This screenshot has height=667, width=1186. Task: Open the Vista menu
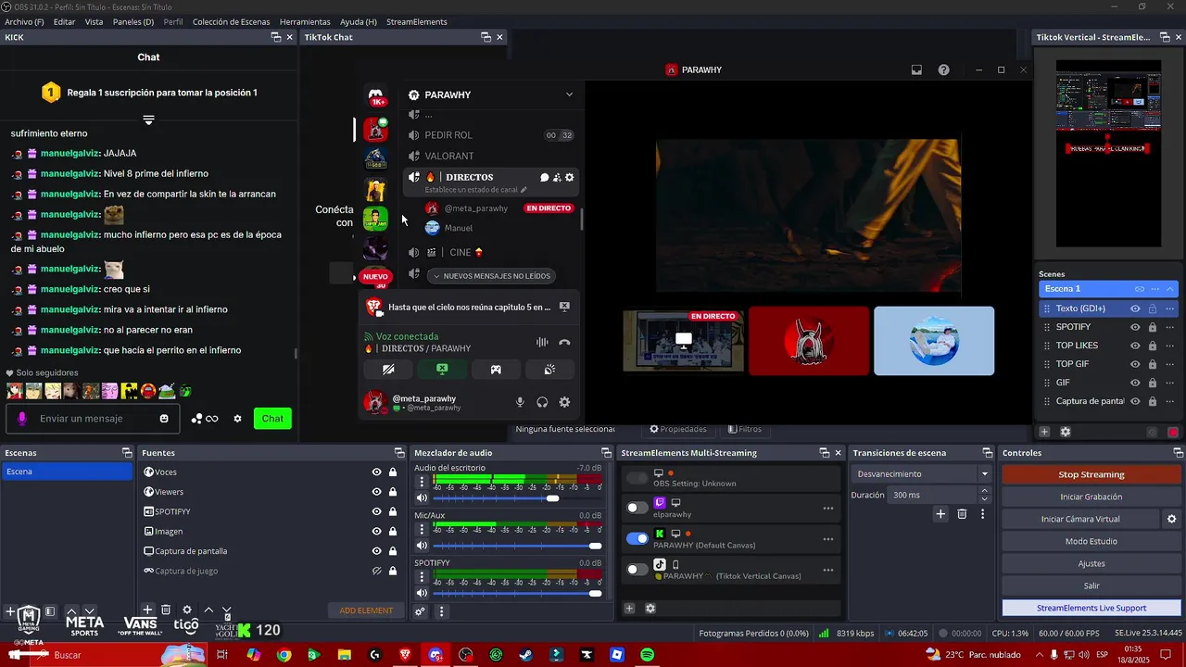click(x=94, y=21)
